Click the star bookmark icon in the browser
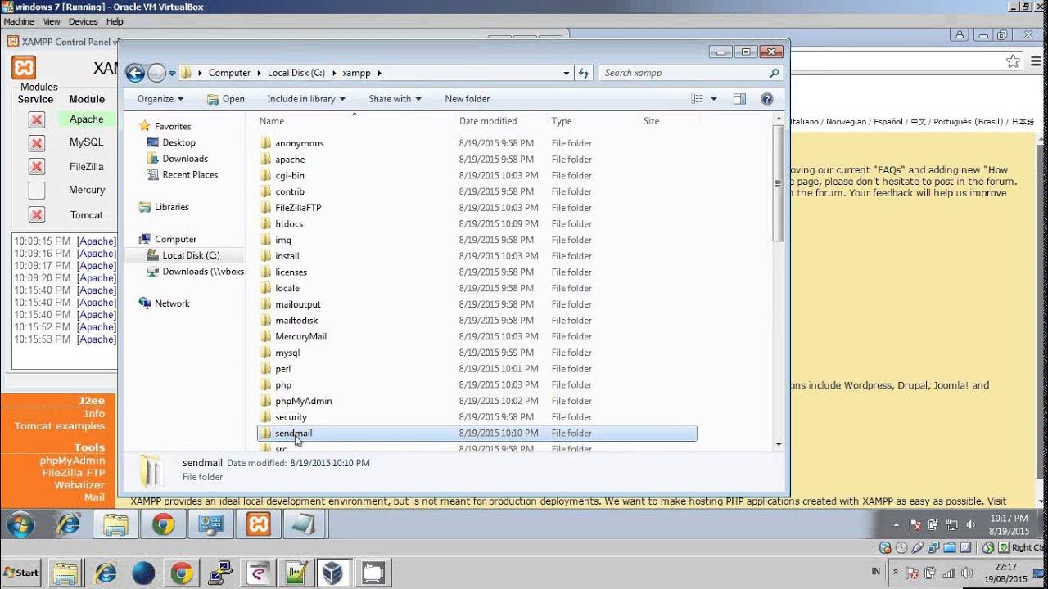Image resolution: width=1048 pixels, height=589 pixels. pos(1013,61)
